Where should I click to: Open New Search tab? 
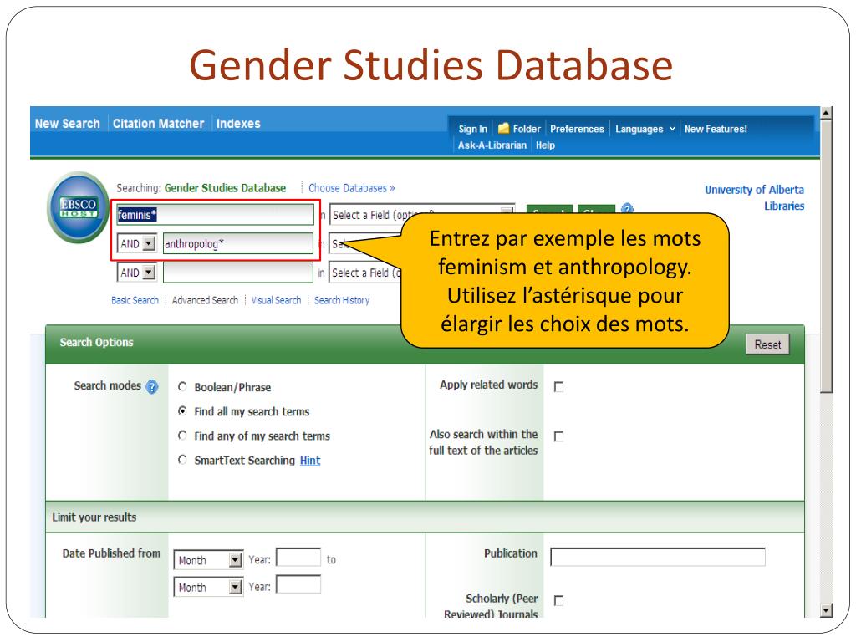coord(68,124)
